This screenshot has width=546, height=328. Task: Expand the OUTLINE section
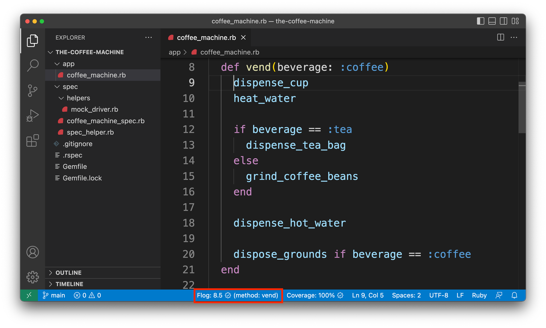(x=68, y=273)
